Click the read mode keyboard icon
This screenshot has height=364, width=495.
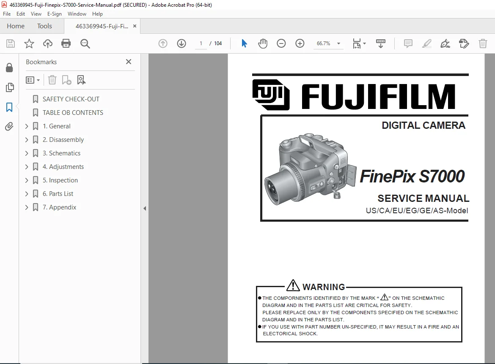pyautogui.click(x=381, y=43)
